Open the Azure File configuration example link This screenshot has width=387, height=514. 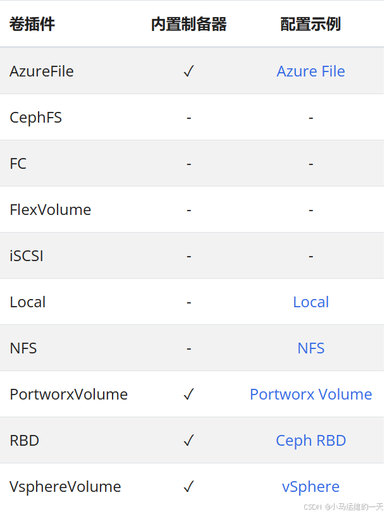[310, 71]
